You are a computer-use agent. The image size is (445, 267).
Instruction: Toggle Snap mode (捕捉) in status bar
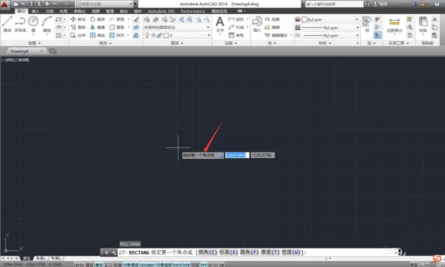click(90, 265)
